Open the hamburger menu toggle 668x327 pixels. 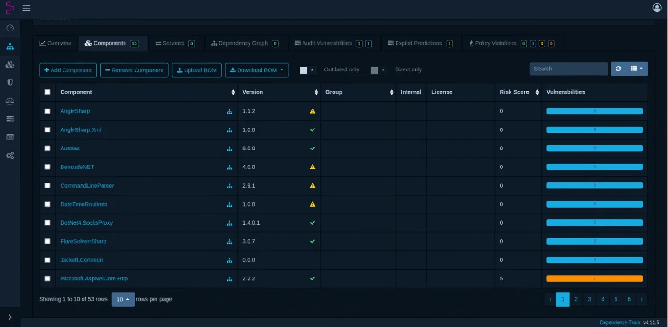[26, 8]
